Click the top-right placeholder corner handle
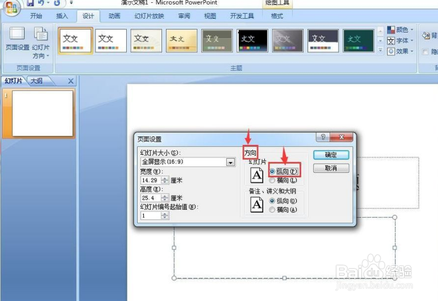 [x=395, y=217]
